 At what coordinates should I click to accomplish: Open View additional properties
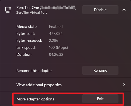click(x=65, y=85)
